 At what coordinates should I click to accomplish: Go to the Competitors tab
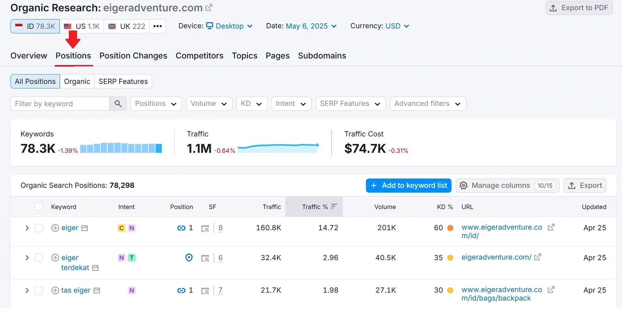click(x=199, y=56)
